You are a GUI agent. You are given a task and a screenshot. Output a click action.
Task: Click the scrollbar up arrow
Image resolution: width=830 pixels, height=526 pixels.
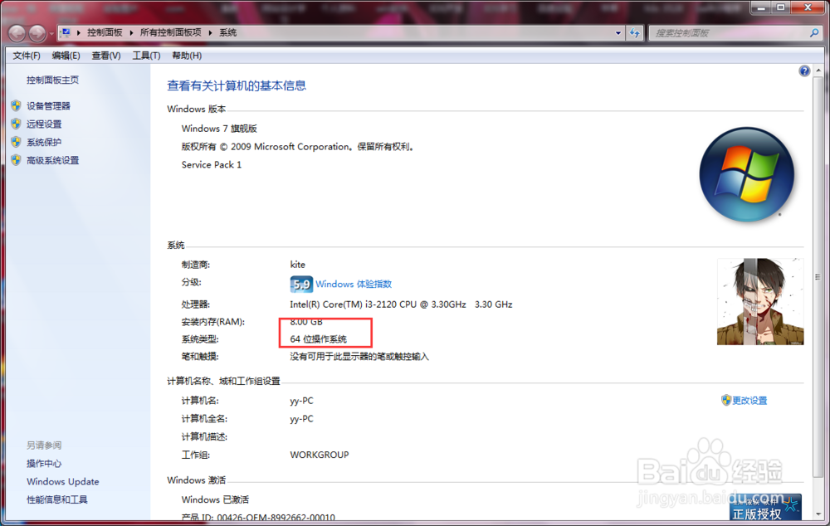(x=818, y=71)
